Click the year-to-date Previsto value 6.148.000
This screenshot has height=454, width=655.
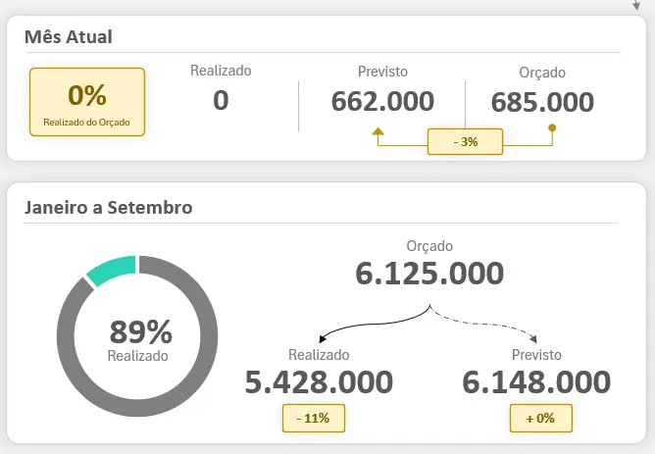click(x=536, y=381)
